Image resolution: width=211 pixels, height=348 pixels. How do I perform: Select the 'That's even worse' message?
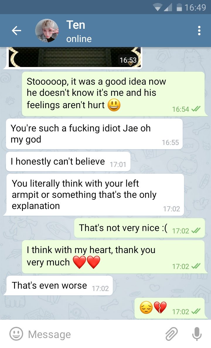point(59,285)
